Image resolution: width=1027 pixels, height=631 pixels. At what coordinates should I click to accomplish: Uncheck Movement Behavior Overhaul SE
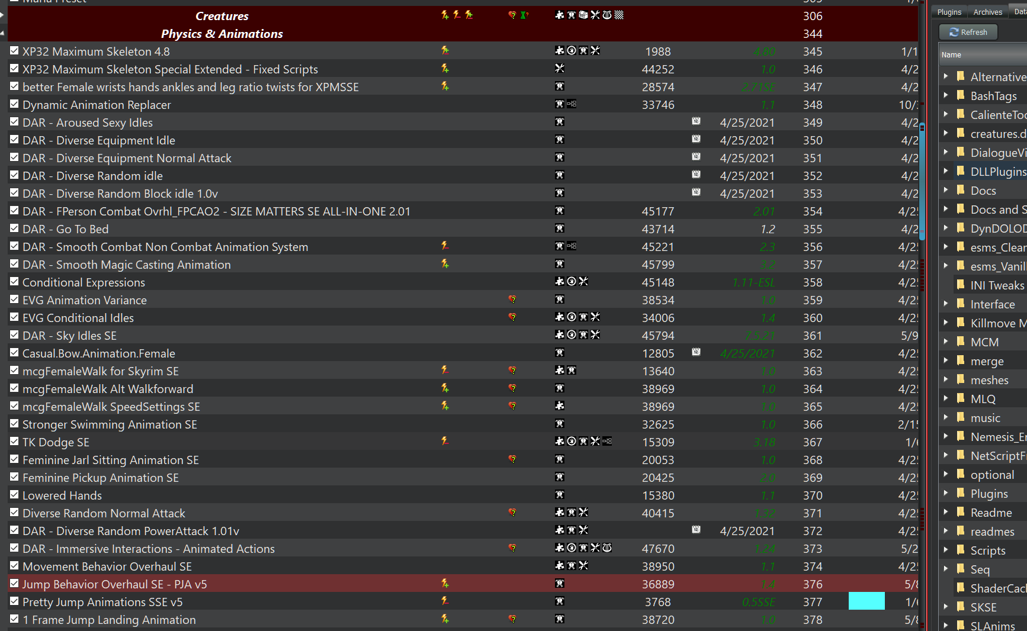(x=14, y=566)
